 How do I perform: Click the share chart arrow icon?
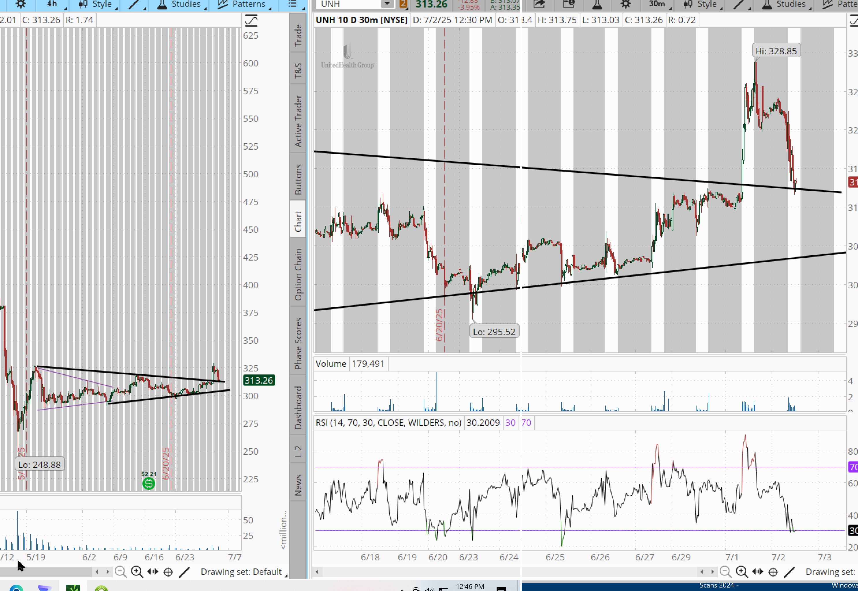(539, 4)
